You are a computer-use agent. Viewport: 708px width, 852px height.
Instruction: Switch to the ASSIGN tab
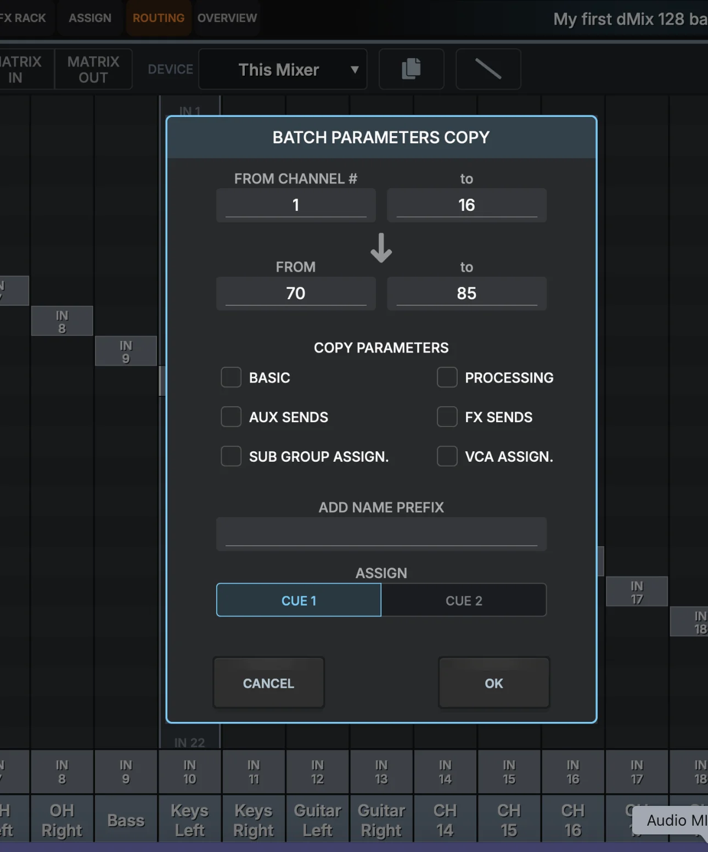[90, 18]
